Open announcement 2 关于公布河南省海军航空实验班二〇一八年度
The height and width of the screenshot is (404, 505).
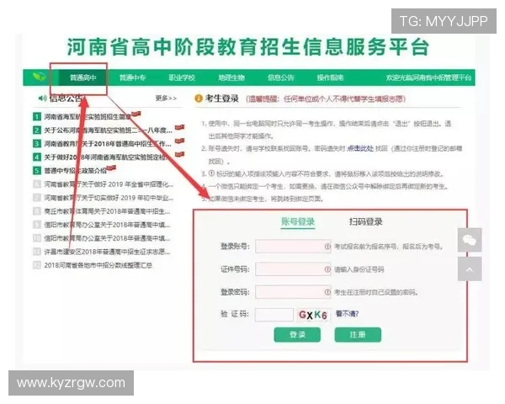click(108, 130)
